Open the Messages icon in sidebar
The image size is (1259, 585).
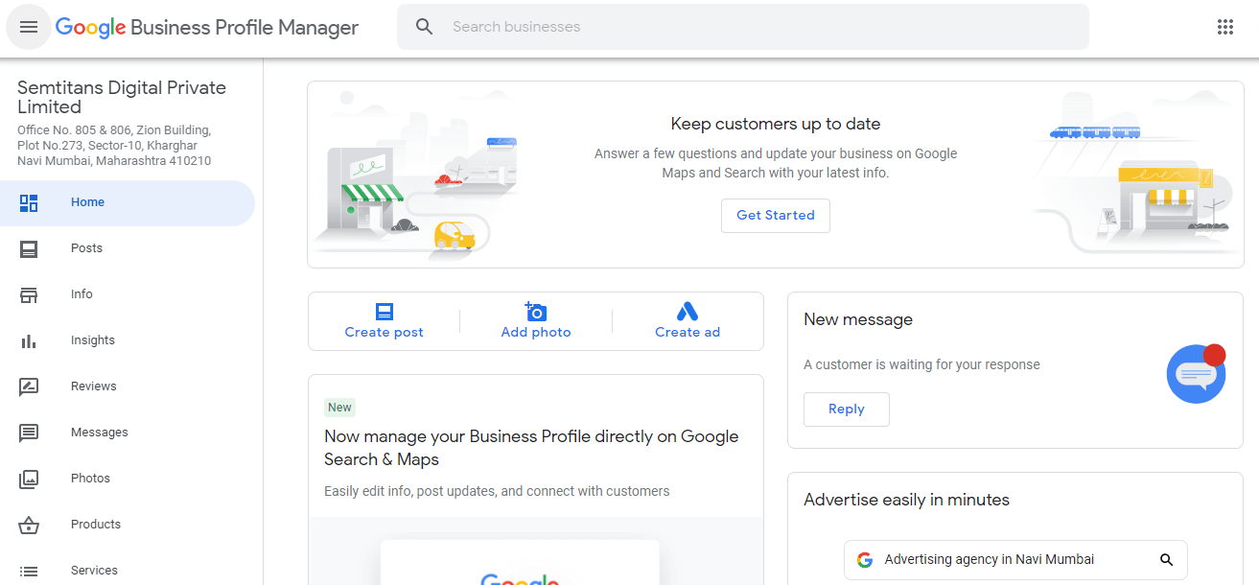[x=29, y=433]
